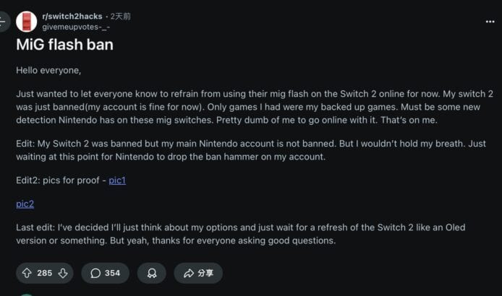The width and height of the screenshot is (502, 296).
Task: Click the commenter avatar below the post
Action: [27, 294]
